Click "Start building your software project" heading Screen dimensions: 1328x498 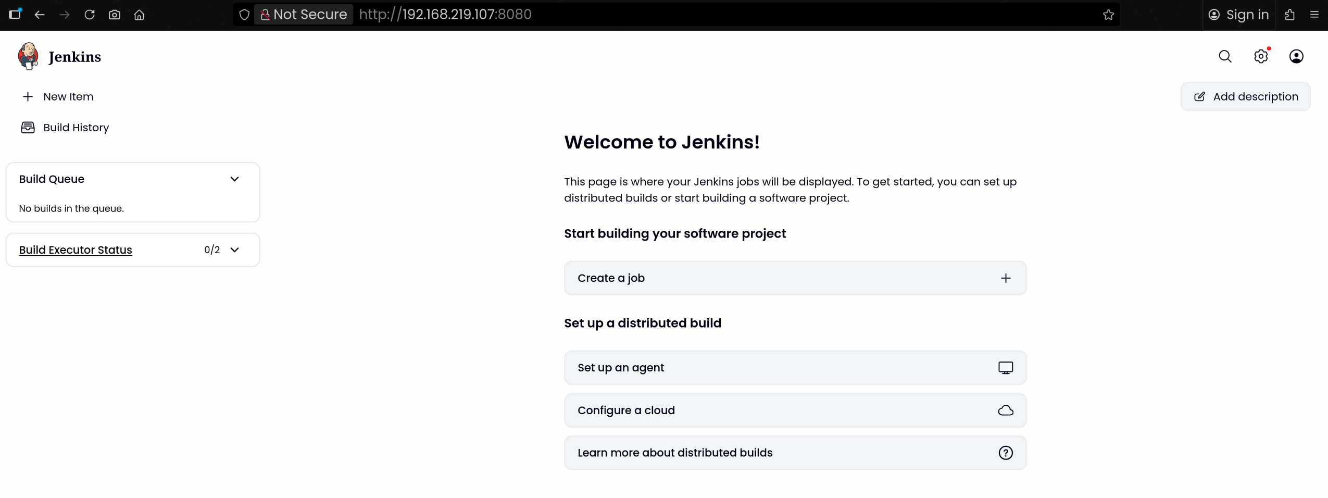tap(675, 234)
